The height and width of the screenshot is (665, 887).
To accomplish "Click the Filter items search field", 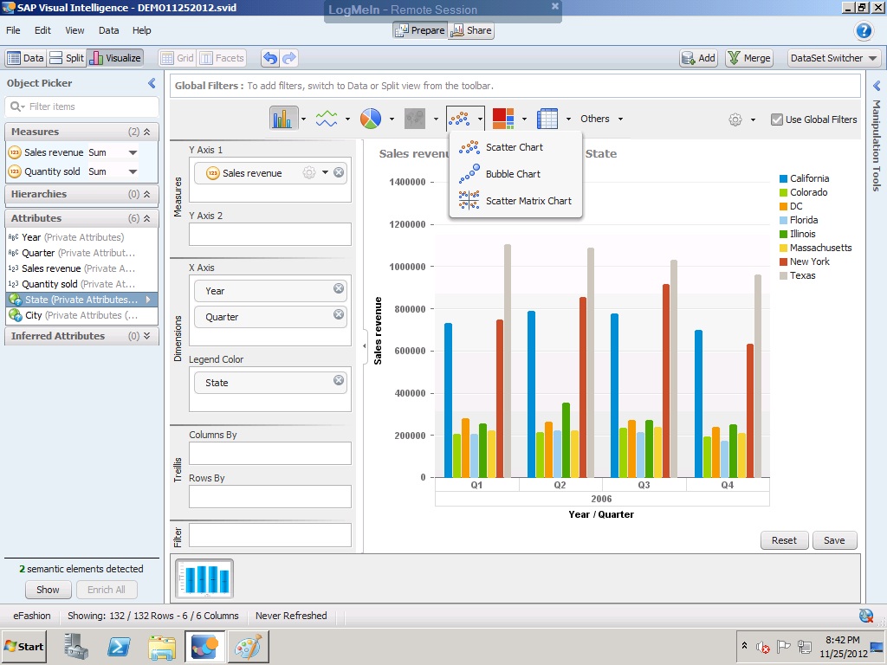I will [82, 107].
